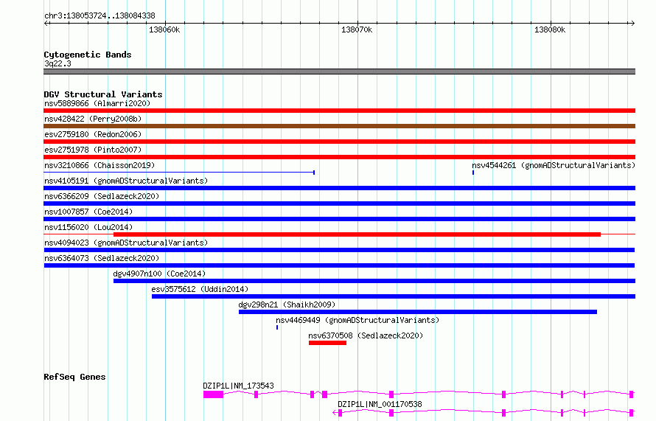Click the gray 3q22.3 band bar

[x=339, y=72]
